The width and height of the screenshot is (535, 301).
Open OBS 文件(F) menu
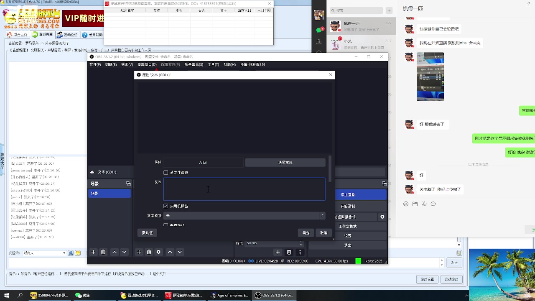(x=95, y=64)
